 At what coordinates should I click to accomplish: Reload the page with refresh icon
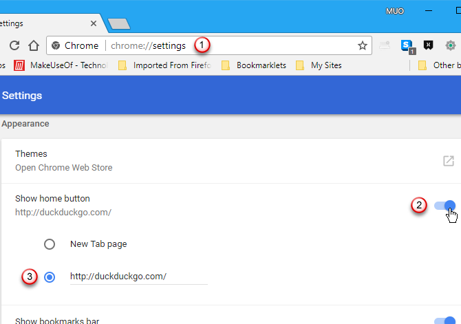(x=13, y=46)
